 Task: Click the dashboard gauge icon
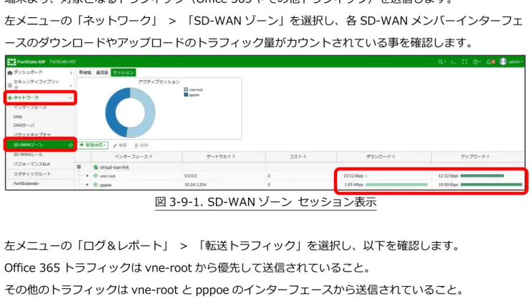tap(10, 72)
